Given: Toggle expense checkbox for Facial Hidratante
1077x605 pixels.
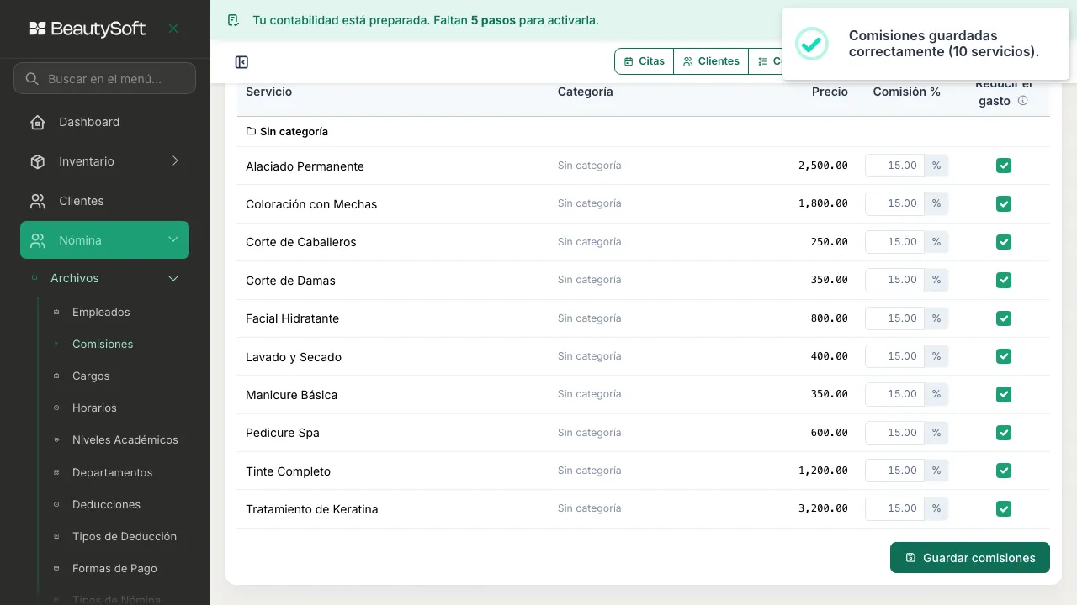Looking at the screenshot, I should pos(1003,318).
